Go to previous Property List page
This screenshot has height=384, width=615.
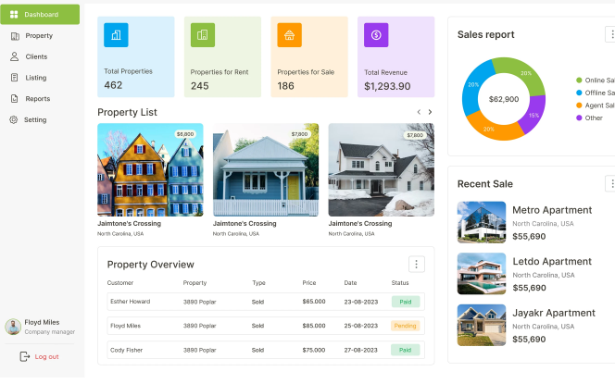[x=419, y=112]
